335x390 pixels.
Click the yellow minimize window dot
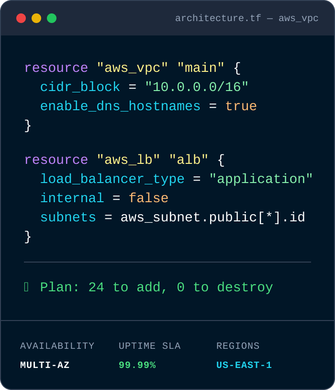tap(36, 18)
